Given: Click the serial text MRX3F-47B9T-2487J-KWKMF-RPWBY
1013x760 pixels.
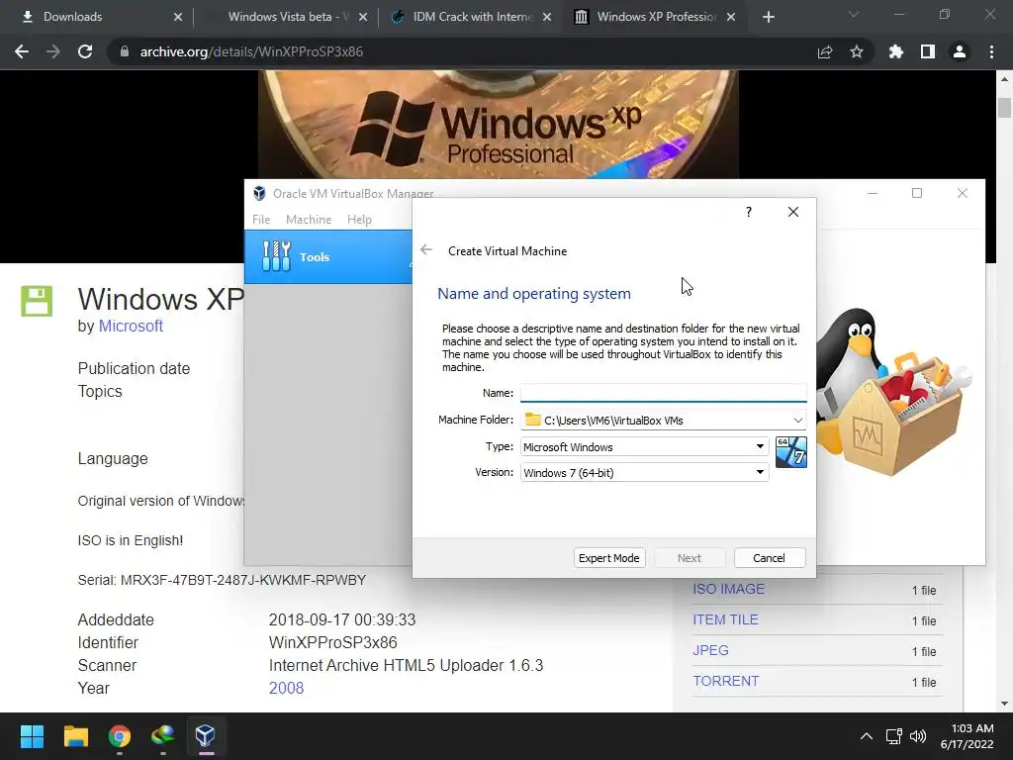Looking at the screenshot, I should [x=243, y=580].
